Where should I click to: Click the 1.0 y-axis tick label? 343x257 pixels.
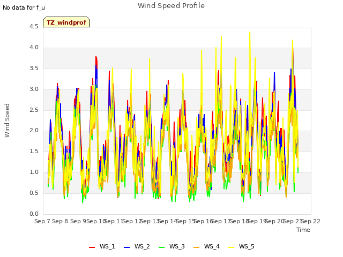click(x=34, y=172)
